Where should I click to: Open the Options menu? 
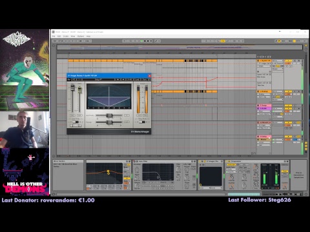point(81,36)
